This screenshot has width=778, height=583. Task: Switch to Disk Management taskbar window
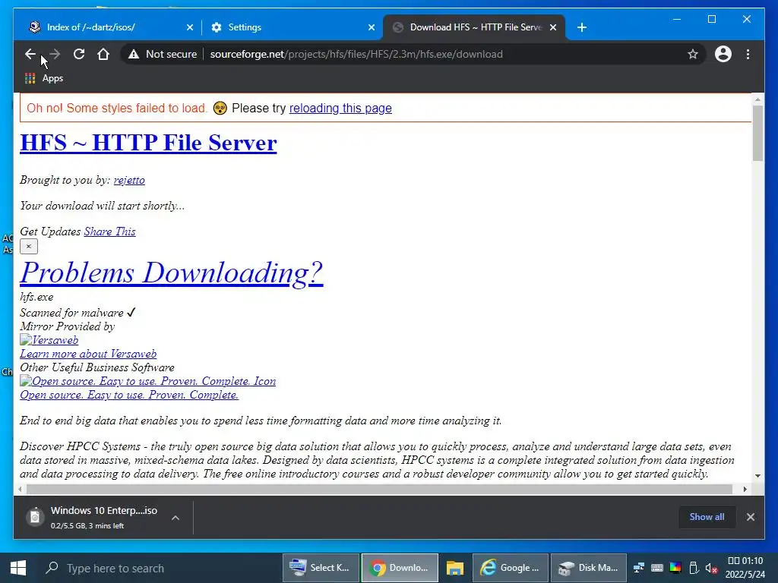click(x=589, y=568)
